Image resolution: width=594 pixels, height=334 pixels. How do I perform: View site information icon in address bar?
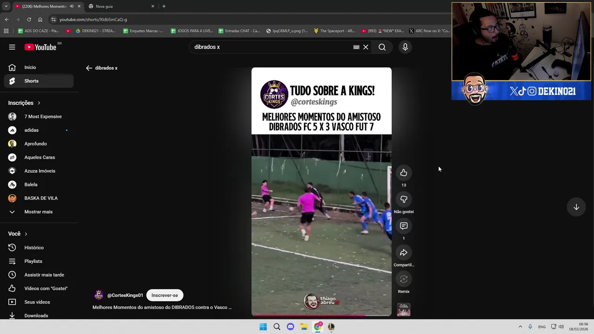53,19
